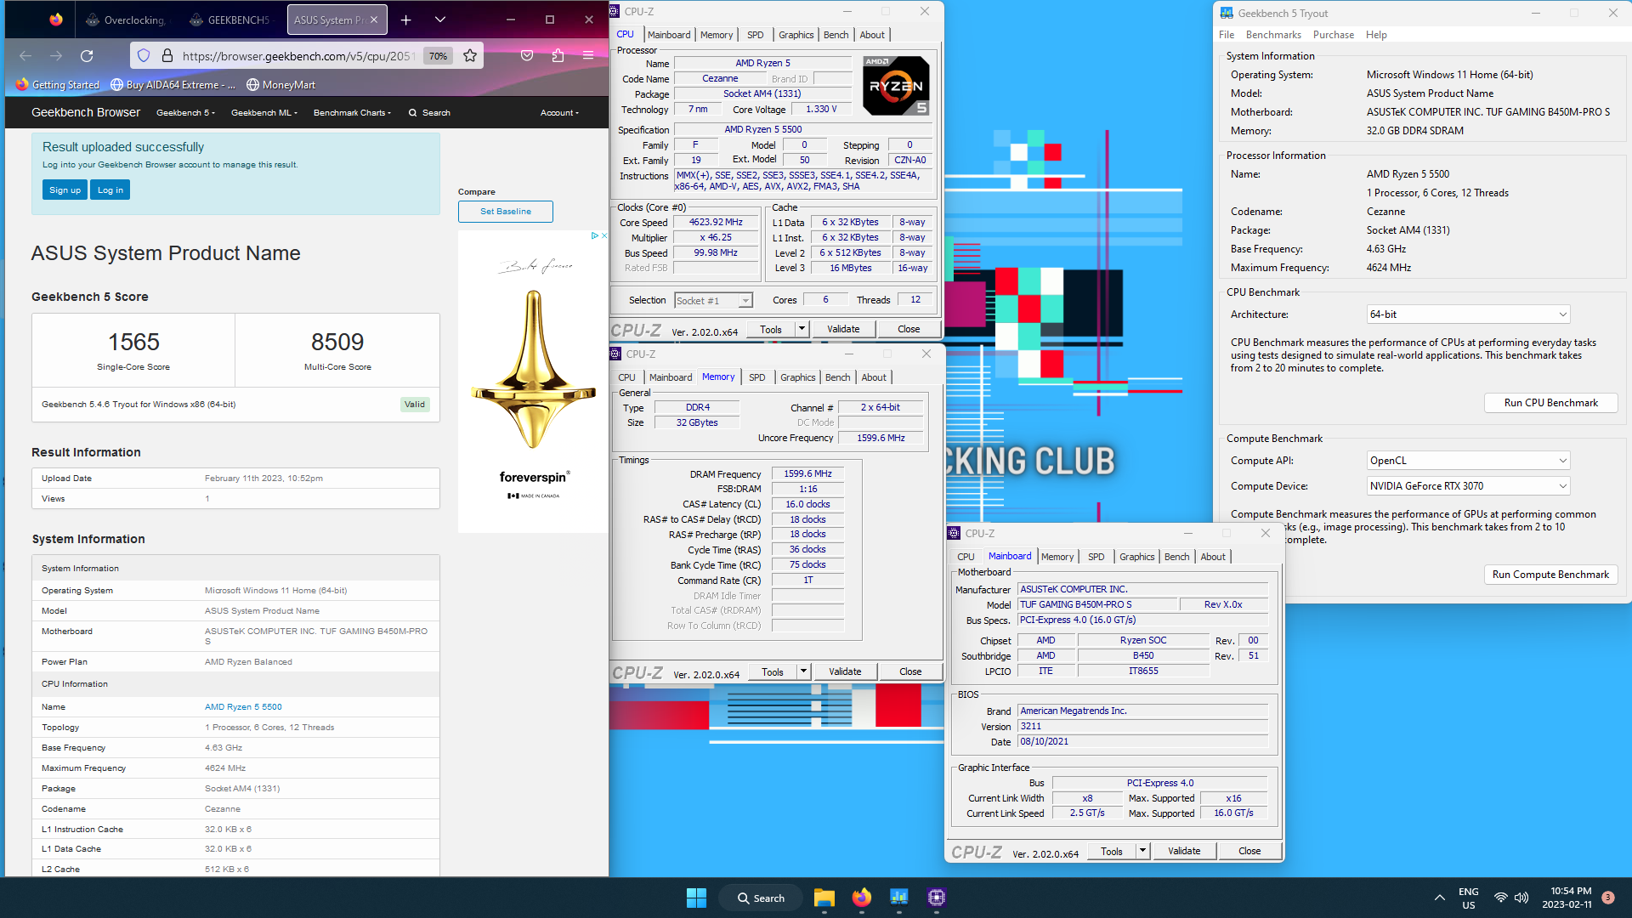Click Run Compute Benchmark
The width and height of the screenshot is (1632, 918).
[x=1550, y=575]
